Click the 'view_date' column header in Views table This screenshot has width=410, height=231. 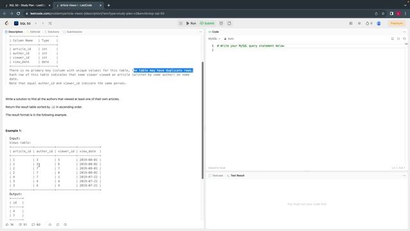pyautogui.click(x=88, y=151)
